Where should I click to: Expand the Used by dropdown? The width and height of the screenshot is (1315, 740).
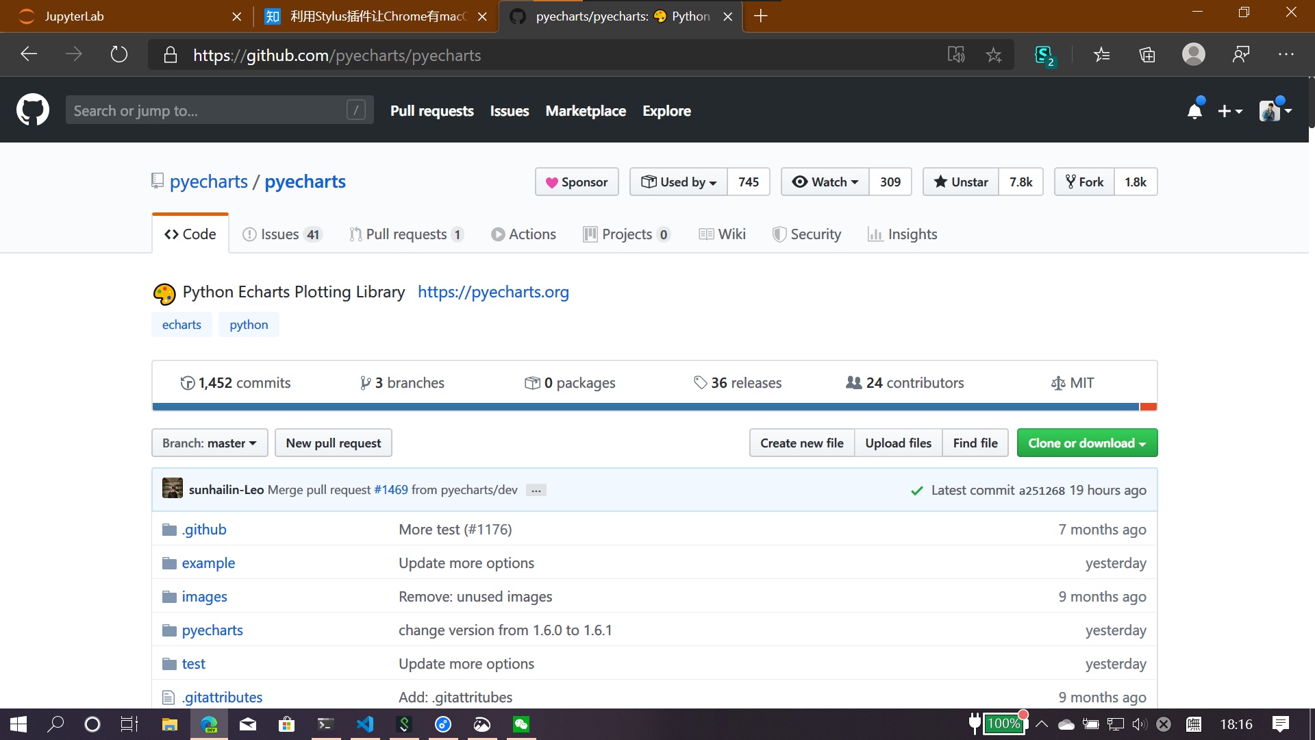(x=679, y=182)
